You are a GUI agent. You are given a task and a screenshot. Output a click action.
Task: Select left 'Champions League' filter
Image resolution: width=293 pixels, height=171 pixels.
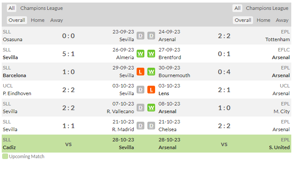pyautogui.click(x=42, y=8)
